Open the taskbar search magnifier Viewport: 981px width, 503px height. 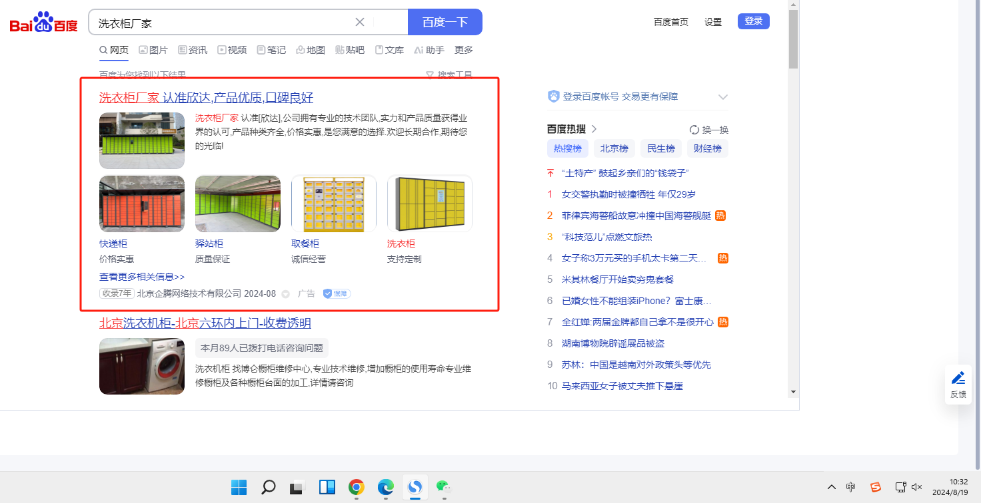point(269,487)
